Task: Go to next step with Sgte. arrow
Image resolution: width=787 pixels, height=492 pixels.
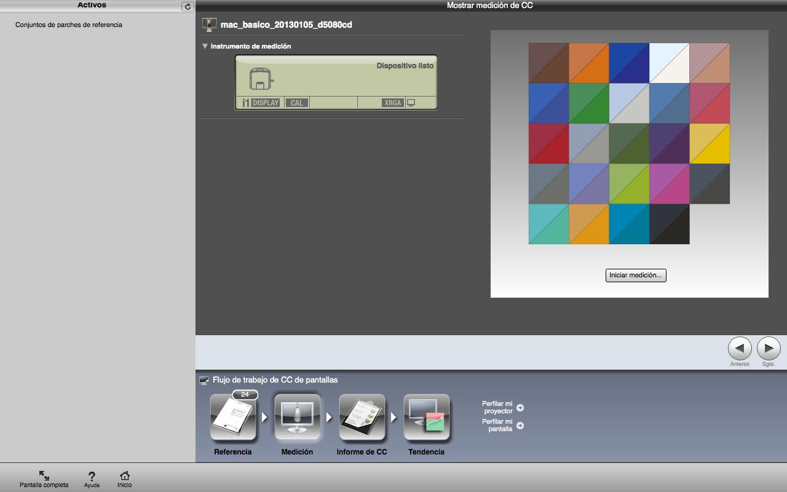Action: pyautogui.click(x=769, y=349)
